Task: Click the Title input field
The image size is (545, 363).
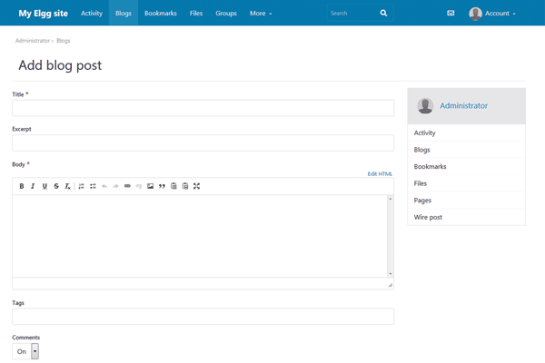Action: [203, 108]
